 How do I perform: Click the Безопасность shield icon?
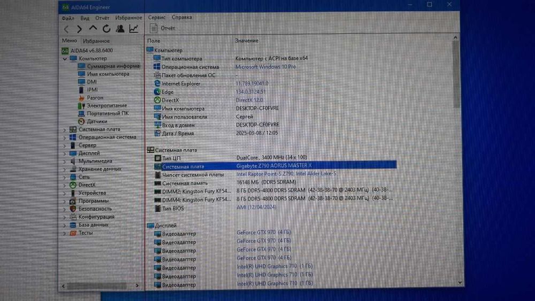[73, 209]
